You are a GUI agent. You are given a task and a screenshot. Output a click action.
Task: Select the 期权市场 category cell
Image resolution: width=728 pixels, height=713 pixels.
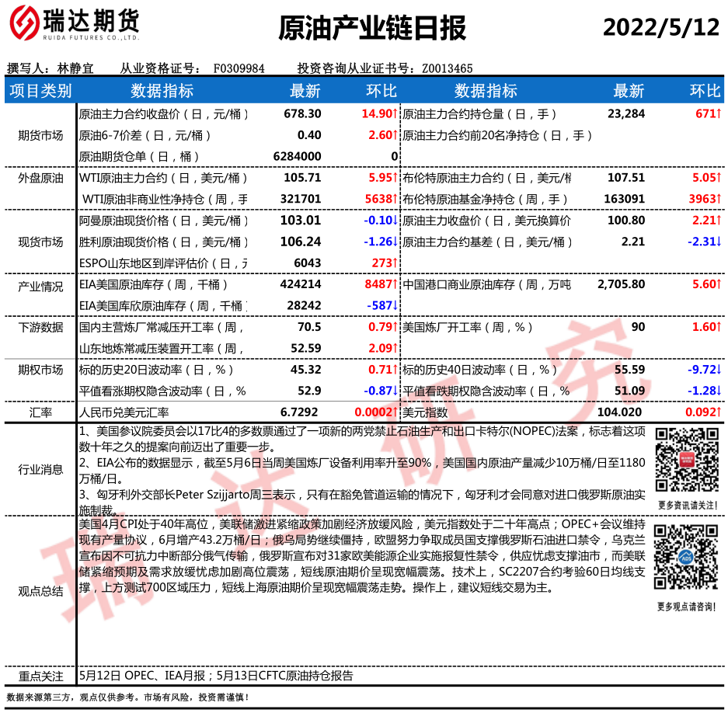click(40, 370)
